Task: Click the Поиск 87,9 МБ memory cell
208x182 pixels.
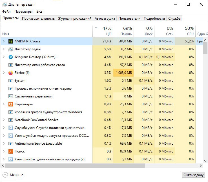Action: [x=123, y=151]
